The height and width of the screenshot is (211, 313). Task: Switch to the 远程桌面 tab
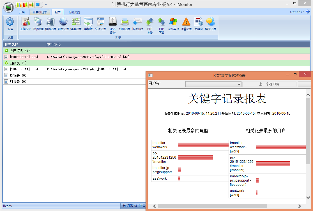pyautogui.click(x=74, y=12)
